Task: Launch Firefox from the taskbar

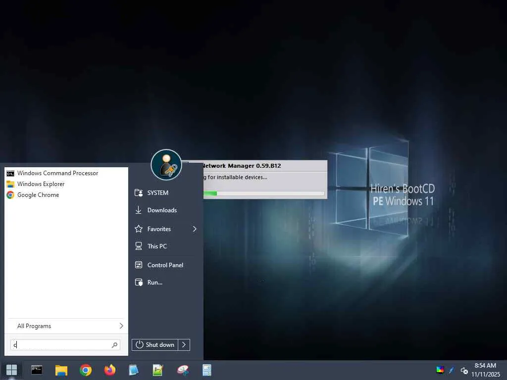Action: pyautogui.click(x=109, y=370)
